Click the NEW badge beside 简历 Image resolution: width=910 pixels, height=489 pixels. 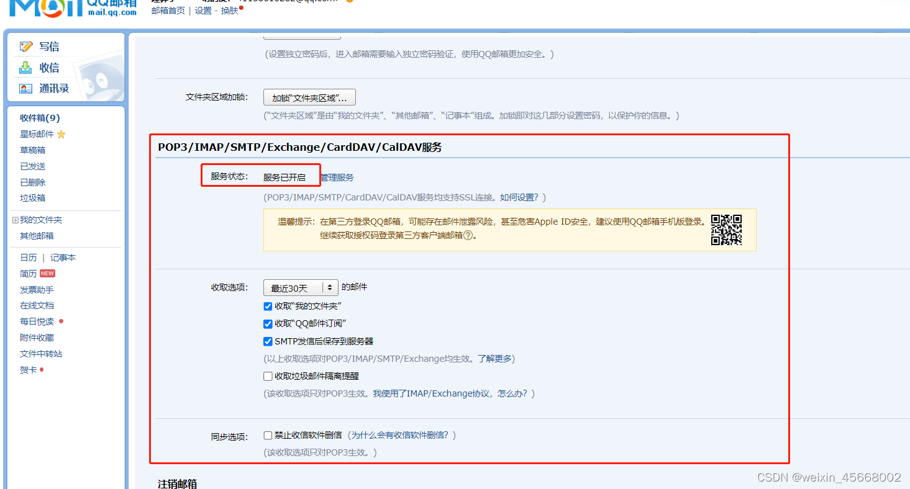tap(47, 274)
